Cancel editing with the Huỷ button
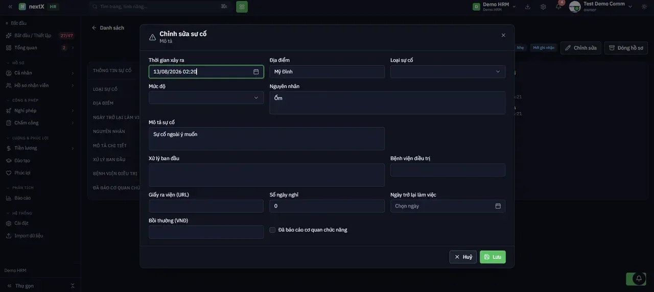 pos(463,257)
